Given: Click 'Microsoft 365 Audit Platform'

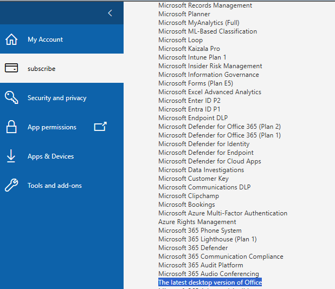Looking at the screenshot, I should (x=201, y=265).
